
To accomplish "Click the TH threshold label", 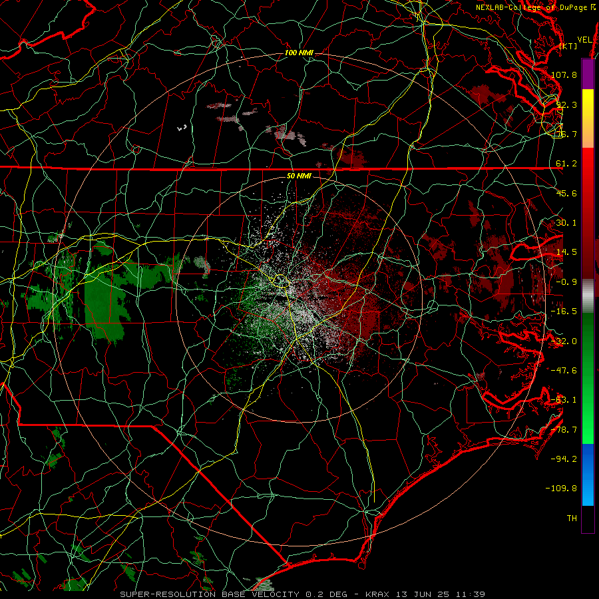I will pos(572,518).
